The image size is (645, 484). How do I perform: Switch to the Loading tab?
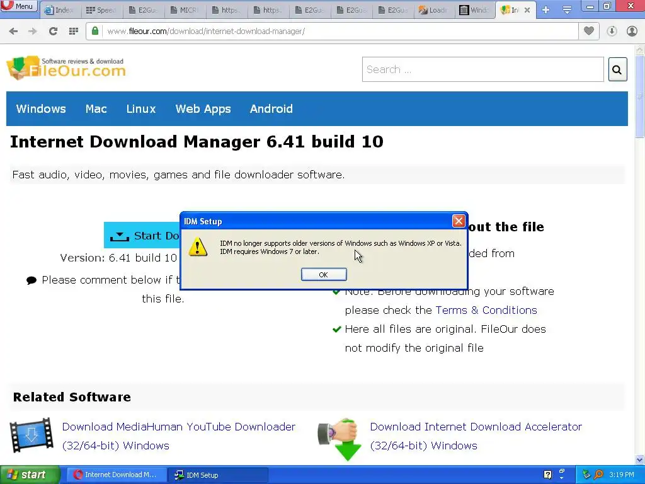pyautogui.click(x=434, y=10)
